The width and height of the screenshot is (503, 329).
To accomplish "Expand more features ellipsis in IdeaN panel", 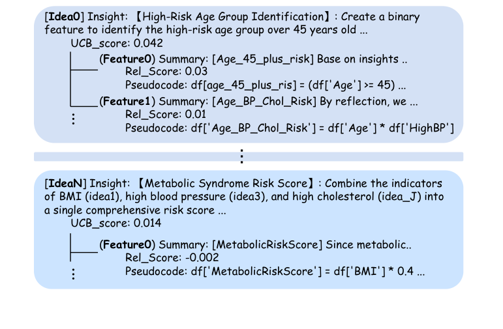I will point(74,274).
